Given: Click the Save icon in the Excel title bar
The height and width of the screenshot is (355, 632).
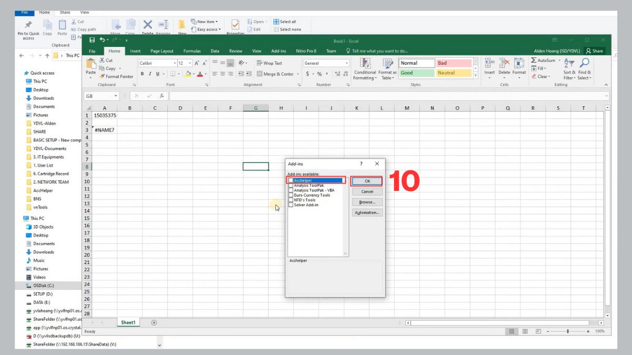Looking at the screenshot, I should tap(92, 40).
